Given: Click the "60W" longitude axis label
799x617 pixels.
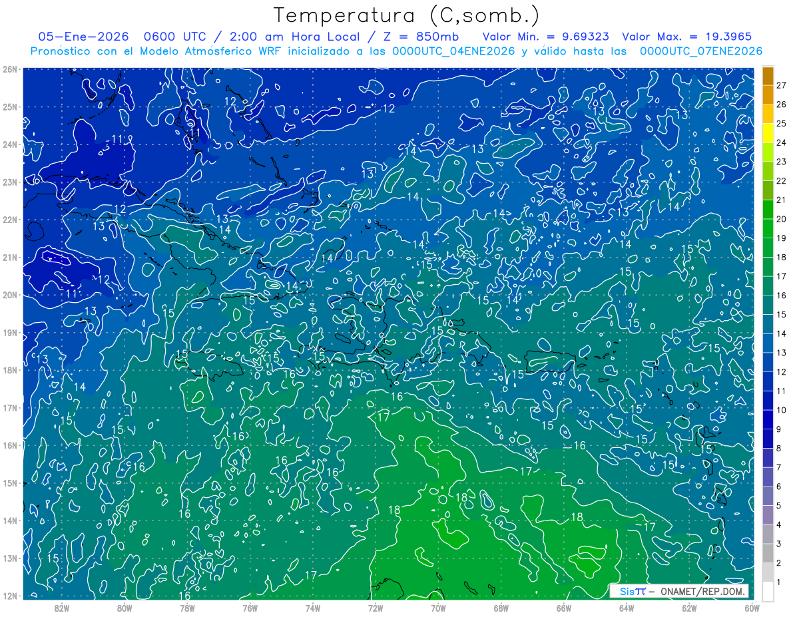Looking at the screenshot, I should (x=752, y=608).
